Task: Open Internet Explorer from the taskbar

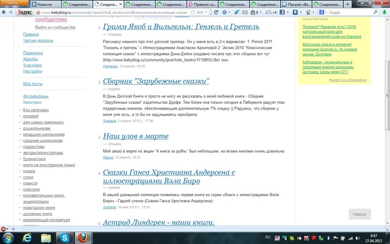Action: 26,237
